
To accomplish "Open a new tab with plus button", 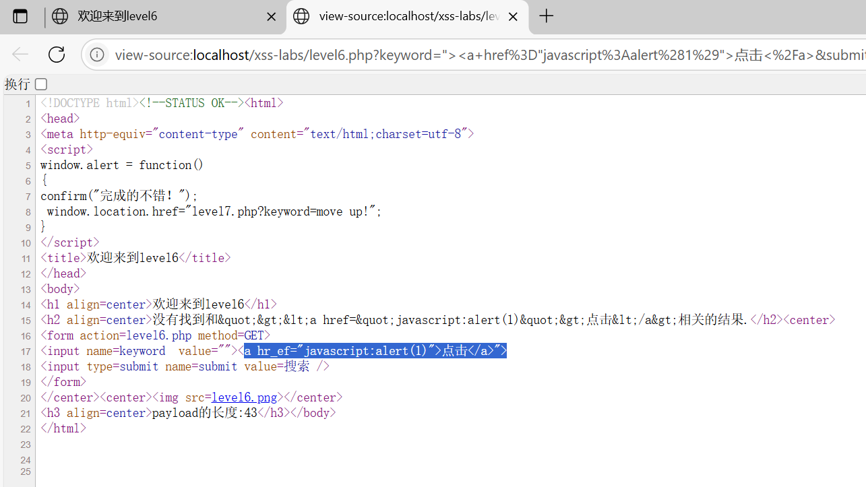I will pos(547,16).
